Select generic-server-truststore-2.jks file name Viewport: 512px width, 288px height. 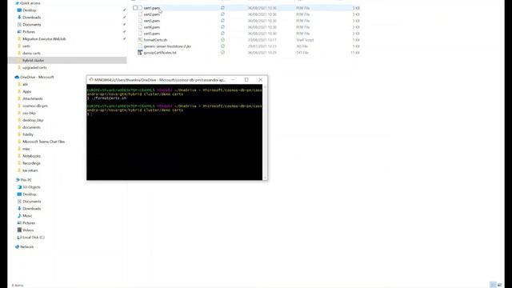[167, 46]
